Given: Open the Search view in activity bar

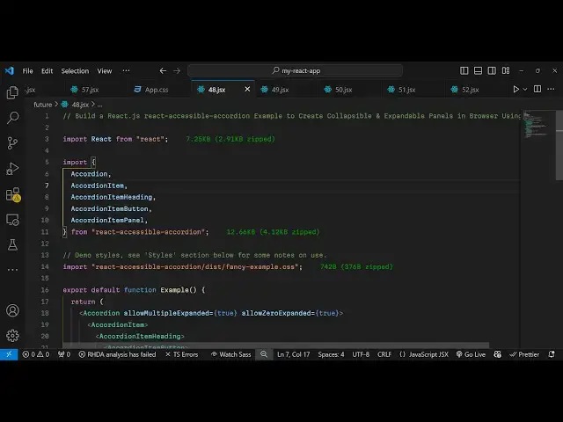Looking at the screenshot, I should point(12,118).
